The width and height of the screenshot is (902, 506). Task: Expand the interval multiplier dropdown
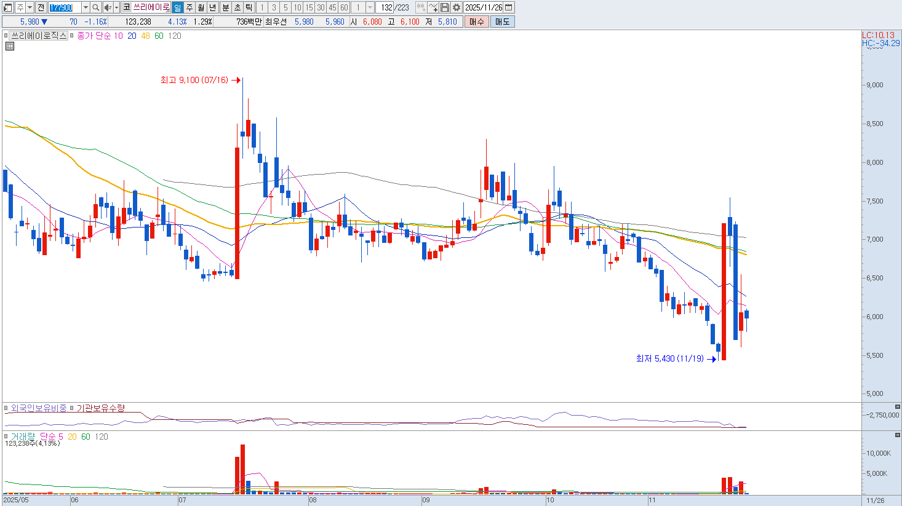370,7
